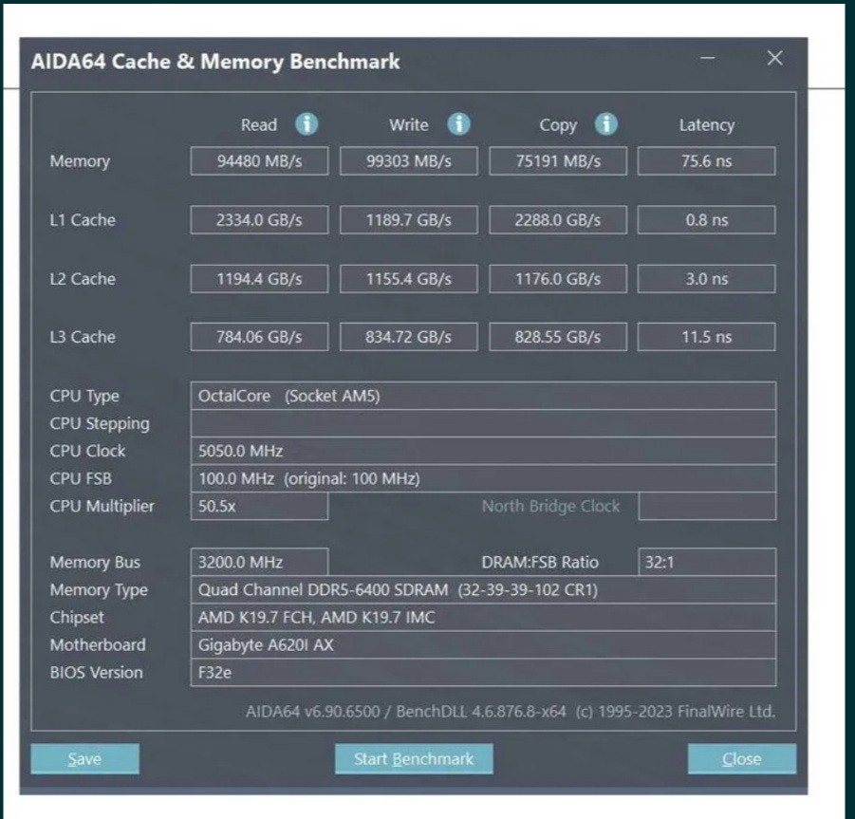Click the L3 Cache Read value 784.06 GB/s

pyautogui.click(x=260, y=337)
